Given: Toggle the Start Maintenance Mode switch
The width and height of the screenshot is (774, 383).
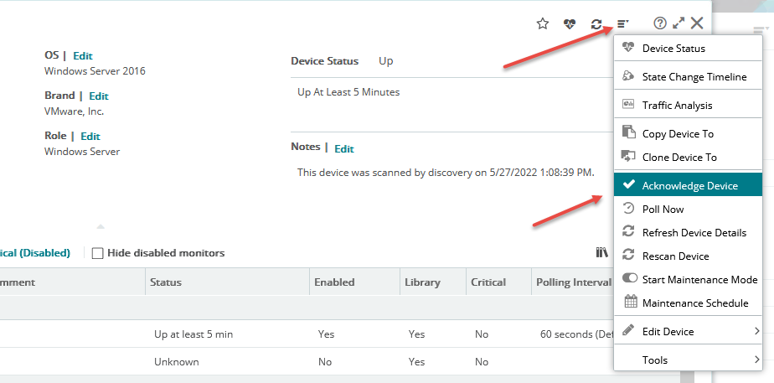Looking at the screenshot, I should click(x=629, y=278).
